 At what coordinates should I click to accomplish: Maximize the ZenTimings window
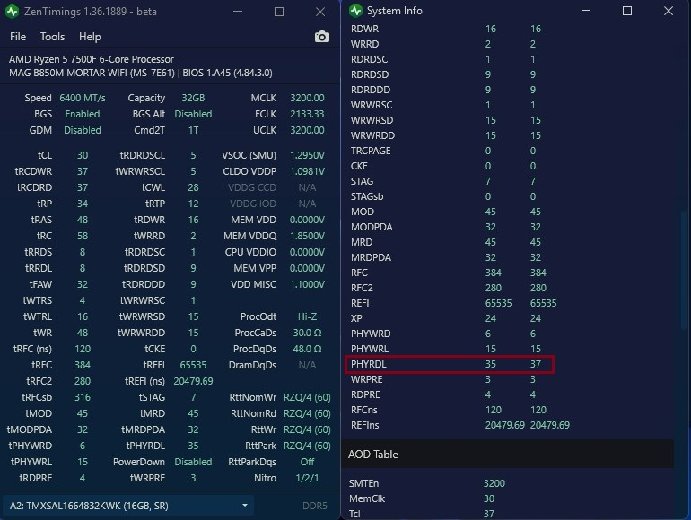coord(279,12)
